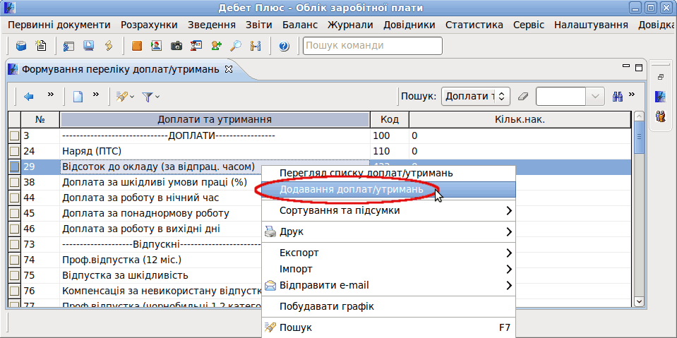This screenshot has width=677, height=338.
Task: Tick checkbox for row 38 шкідливі умови праці
Action: (x=15, y=182)
